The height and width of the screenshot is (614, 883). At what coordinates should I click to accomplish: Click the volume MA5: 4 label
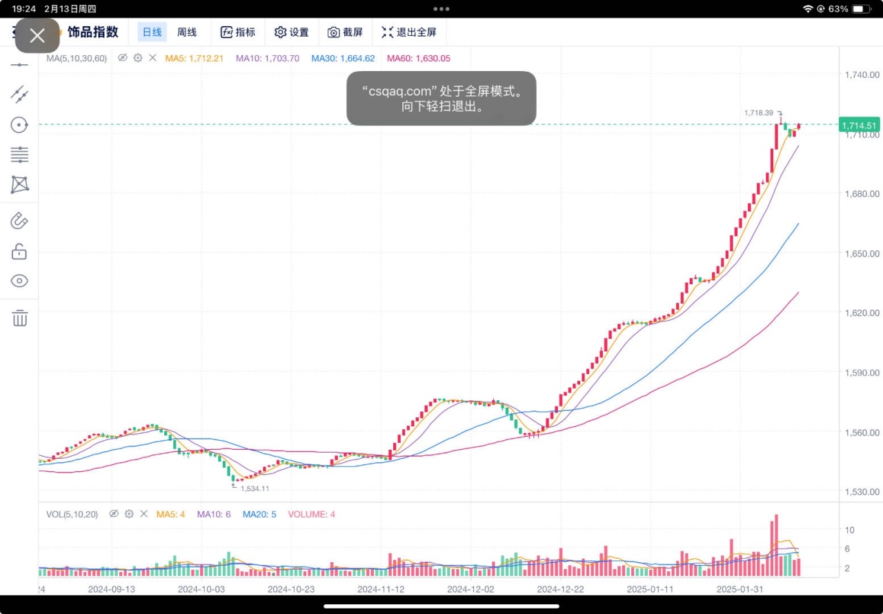pyautogui.click(x=171, y=514)
